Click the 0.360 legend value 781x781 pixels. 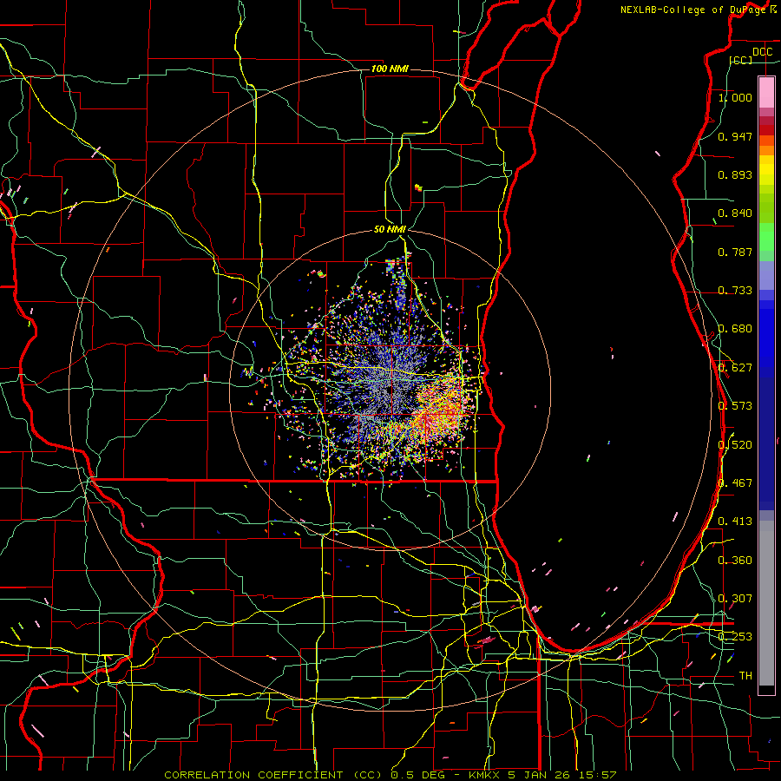point(735,561)
